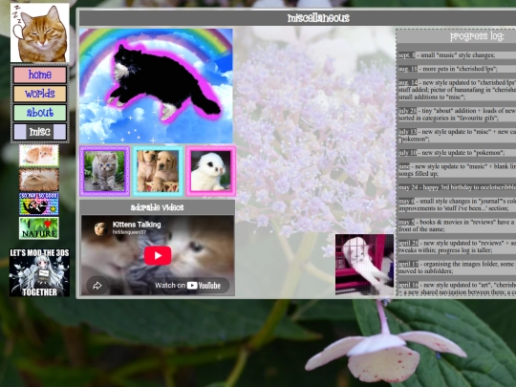Open the Kittens Talking video title
The image size is (516, 387).
pyautogui.click(x=137, y=225)
